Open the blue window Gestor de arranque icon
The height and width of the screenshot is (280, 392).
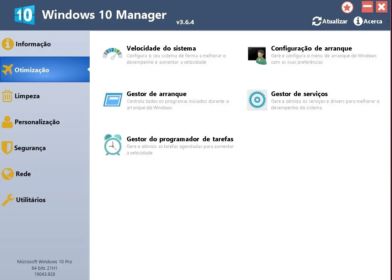pos(113,100)
